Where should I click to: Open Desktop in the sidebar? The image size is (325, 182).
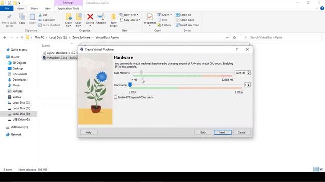(18, 68)
